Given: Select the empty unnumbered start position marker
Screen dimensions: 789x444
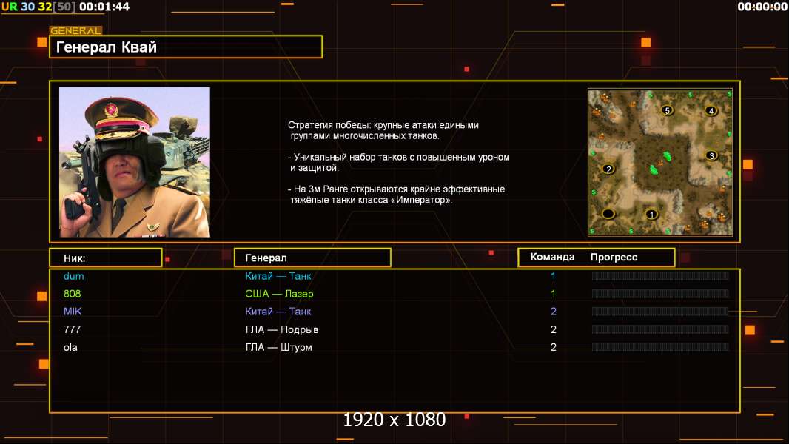Looking at the screenshot, I should (x=608, y=214).
